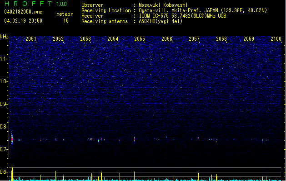The image size is (286, 181).
Task: Click the 'meteor' label
Action: (65, 14)
